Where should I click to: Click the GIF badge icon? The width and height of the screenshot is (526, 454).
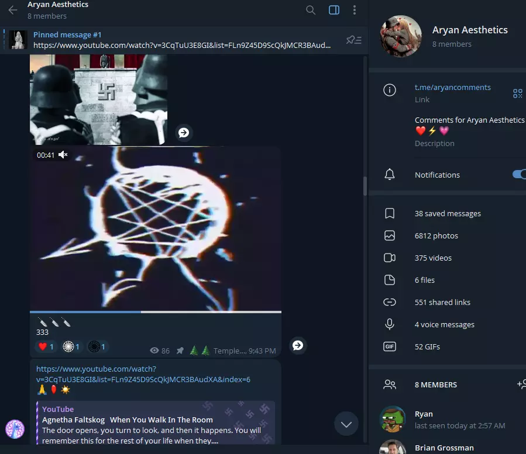[x=390, y=346]
